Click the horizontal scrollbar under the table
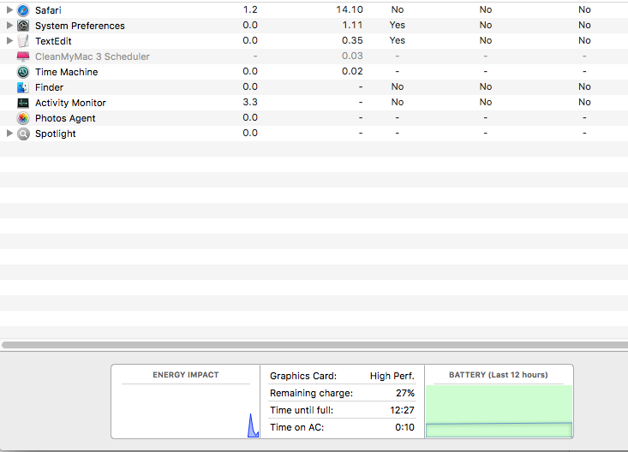628x452 pixels. (x=314, y=345)
